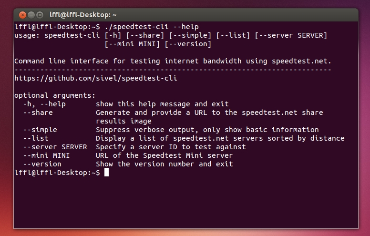
Task: Click the --list option in arguments list
Action: [x=36, y=138]
